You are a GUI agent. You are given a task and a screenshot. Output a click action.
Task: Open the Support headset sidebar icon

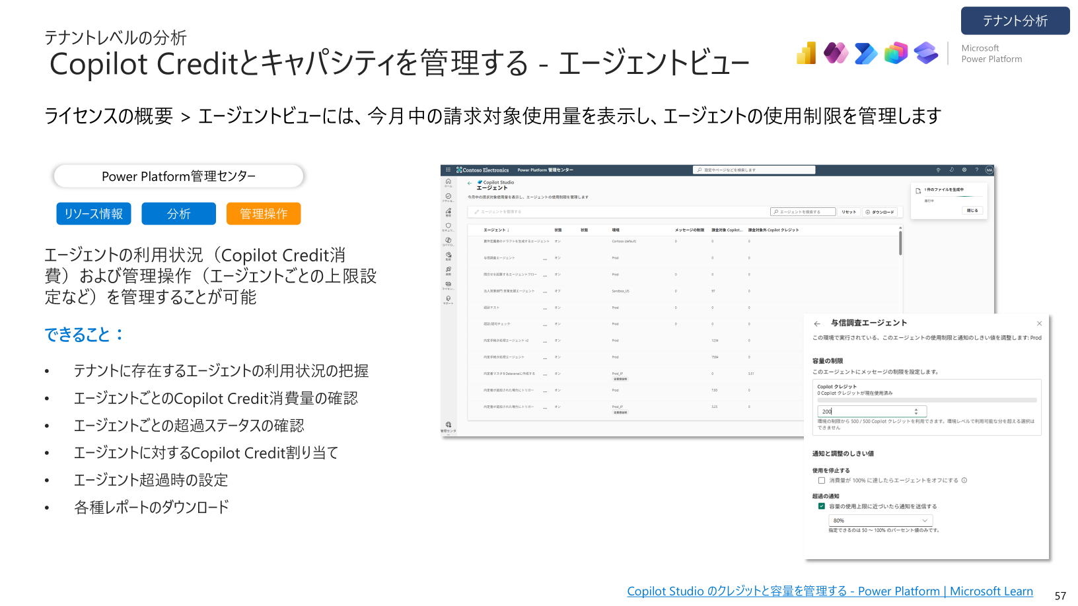tap(449, 300)
